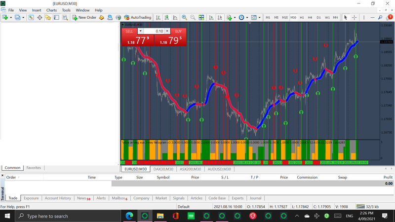Select the M1 timeframe
The image size is (395, 222).
point(268,17)
